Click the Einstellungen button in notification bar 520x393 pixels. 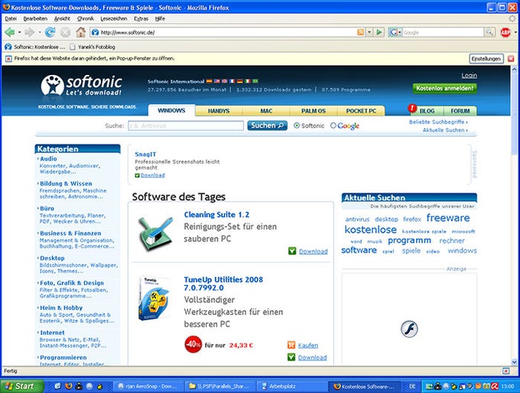[486, 59]
